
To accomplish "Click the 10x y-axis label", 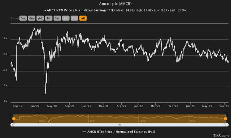I will coord(5,86).
